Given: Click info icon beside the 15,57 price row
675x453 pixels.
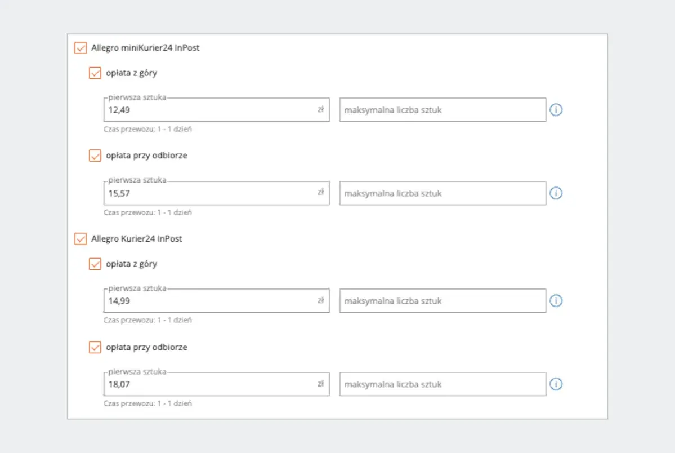Looking at the screenshot, I should [556, 193].
